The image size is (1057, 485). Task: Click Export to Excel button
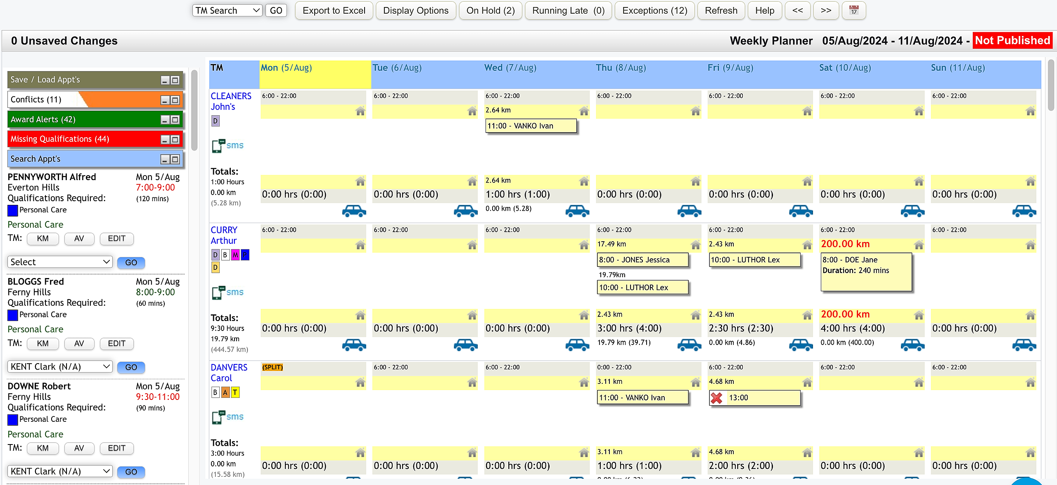(x=334, y=10)
